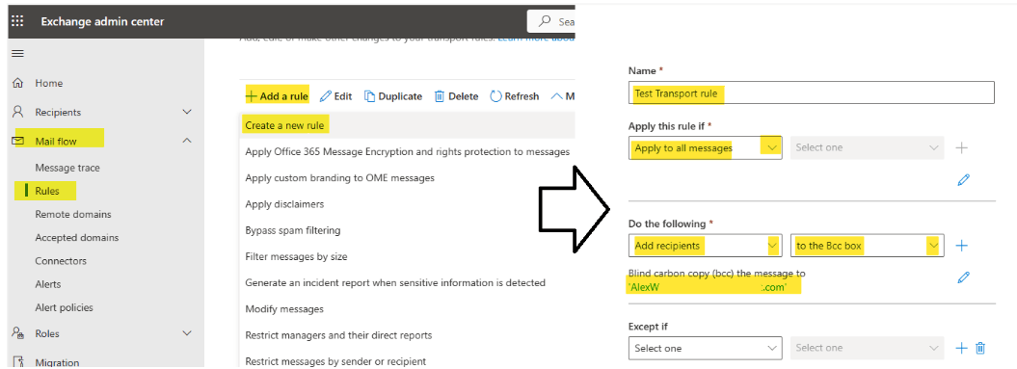Go to Home in sidebar
1017x369 pixels.
tap(48, 83)
